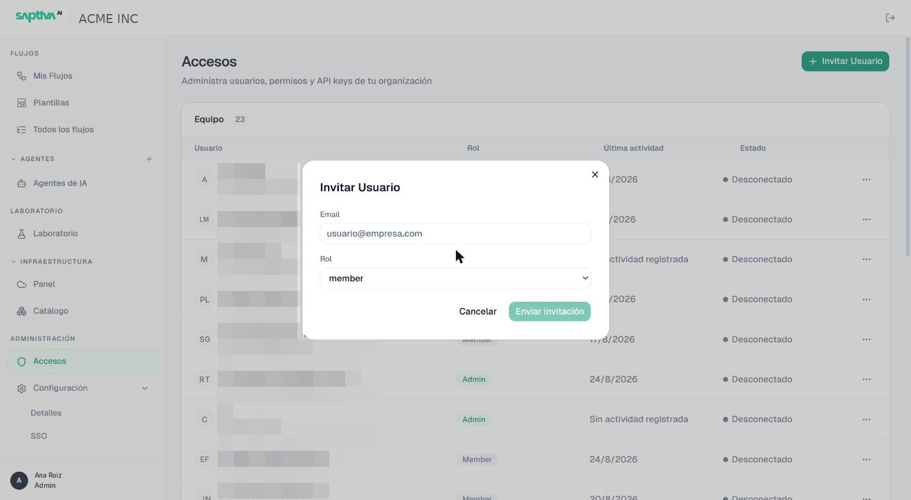Image resolution: width=911 pixels, height=500 pixels.
Task: Click the Email input field
Action: (x=455, y=233)
